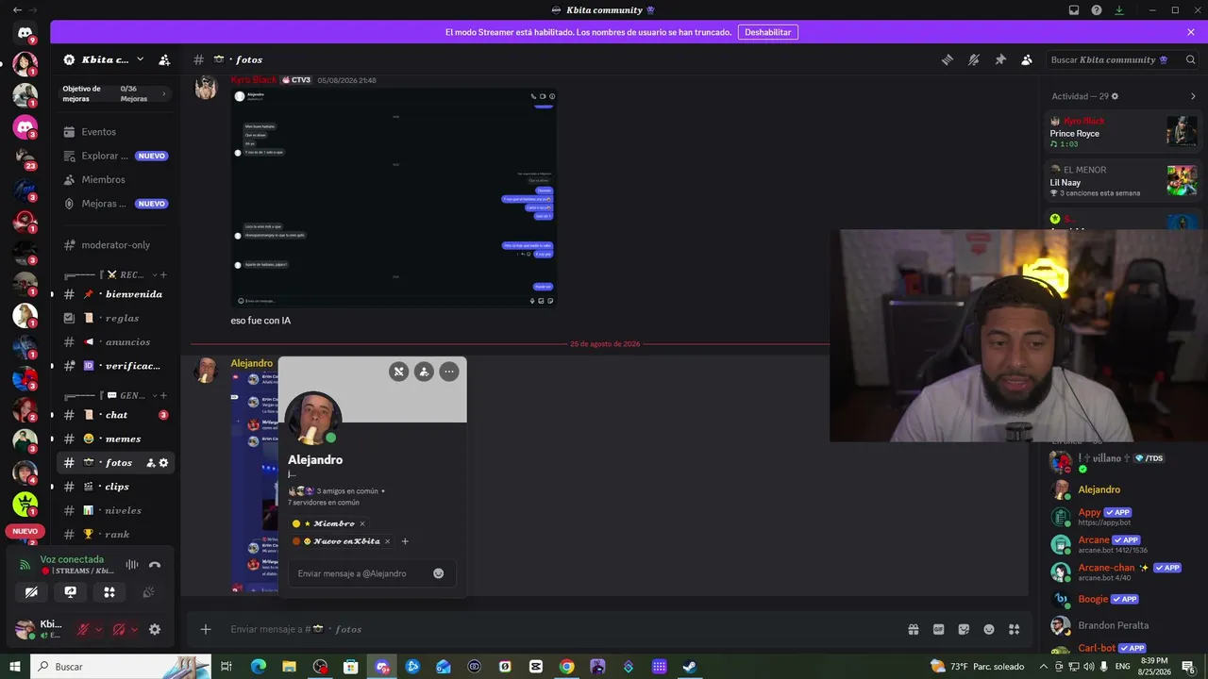Image resolution: width=1208 pixels, height=679 pixels.
Task: Remove Miembro role from Alejandro
Action: 362,523
